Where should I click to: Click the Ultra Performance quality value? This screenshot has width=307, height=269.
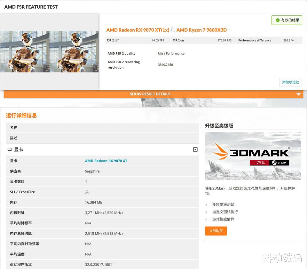(171, 53)
